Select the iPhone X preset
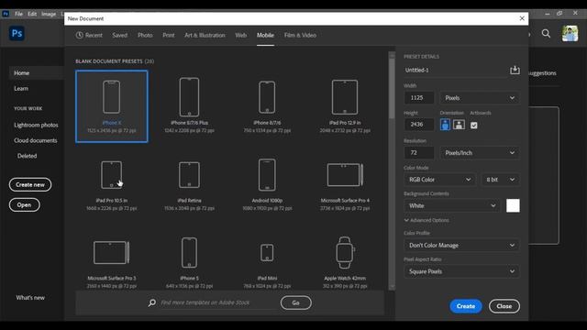Viewport: 587px width, 330px height. [x=112, y=106]
